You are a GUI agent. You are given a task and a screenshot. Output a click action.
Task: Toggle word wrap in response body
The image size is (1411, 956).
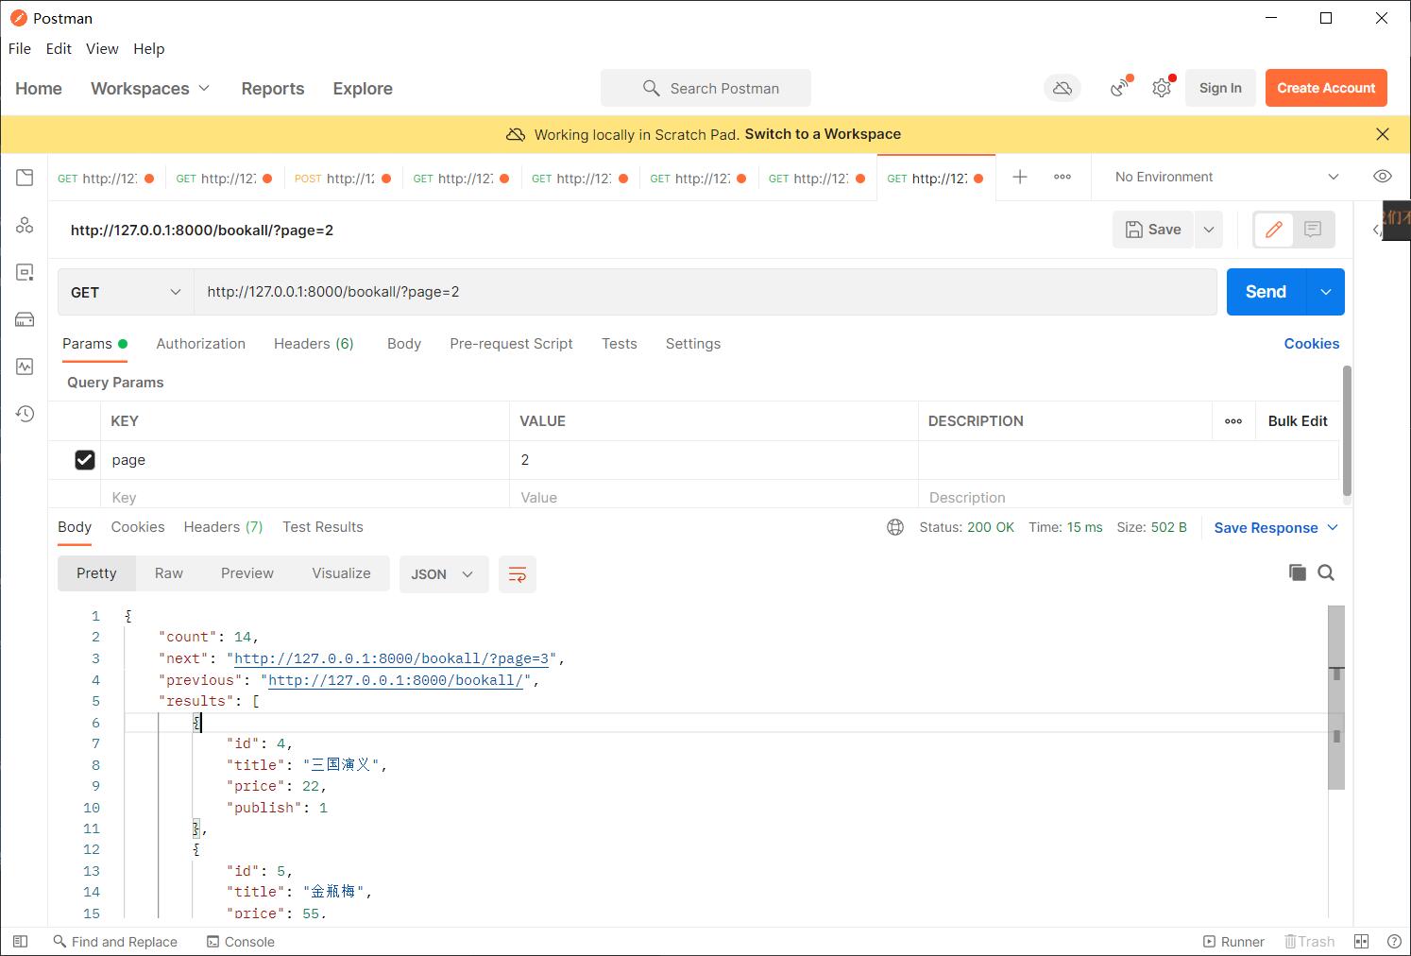518,574
